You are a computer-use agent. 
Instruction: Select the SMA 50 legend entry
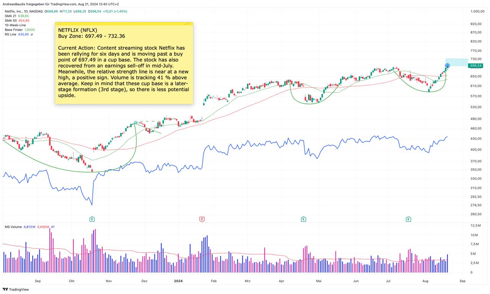tap(10, 21)
